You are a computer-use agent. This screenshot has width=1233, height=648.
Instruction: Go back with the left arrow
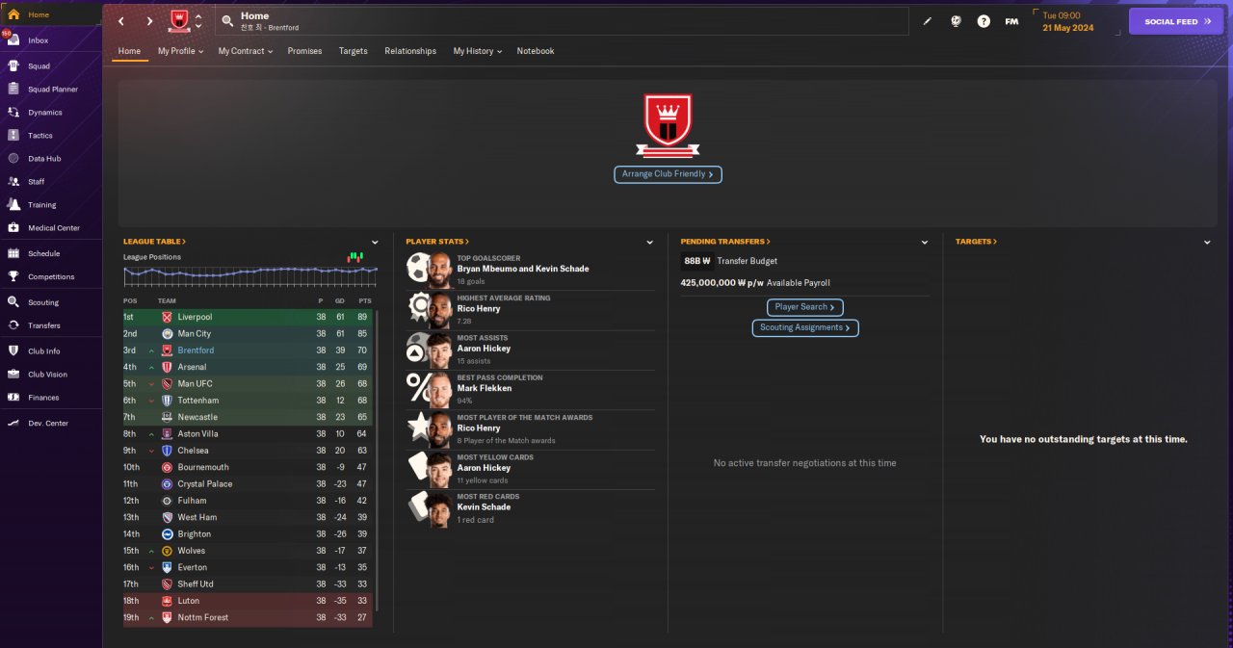(x=120, y=21)
